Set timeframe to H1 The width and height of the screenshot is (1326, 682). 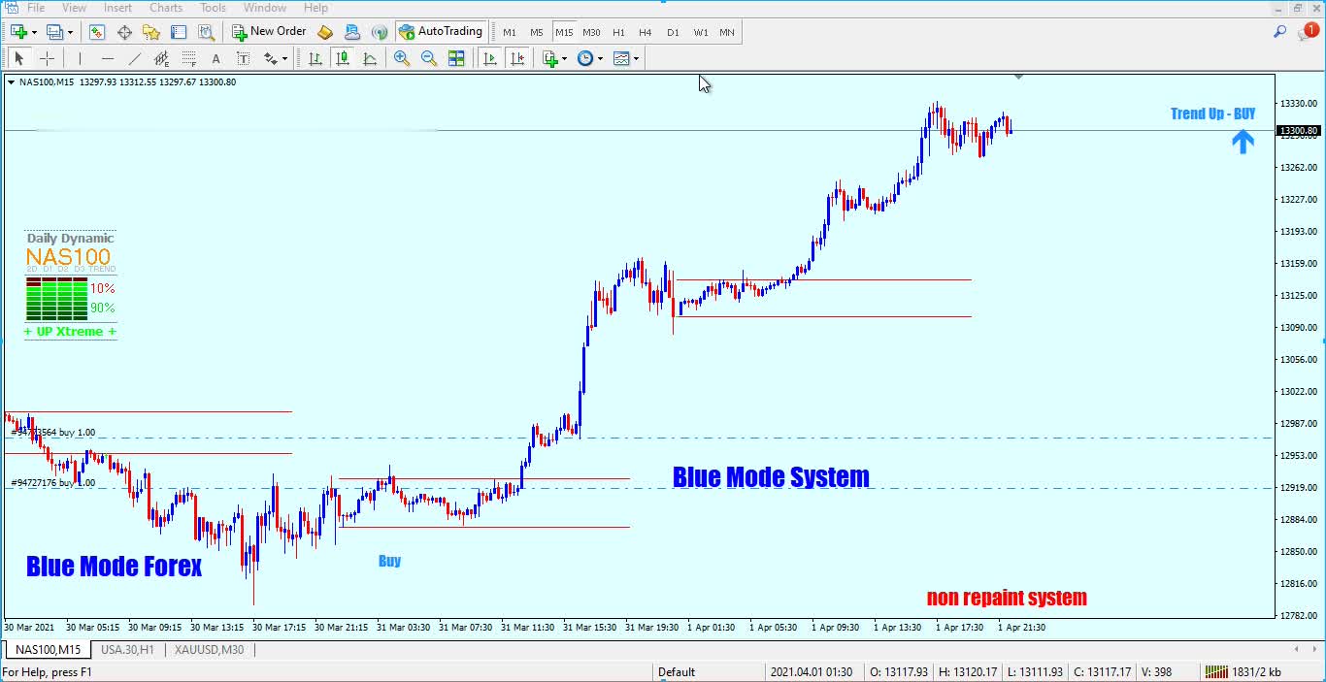click(618, 32)
